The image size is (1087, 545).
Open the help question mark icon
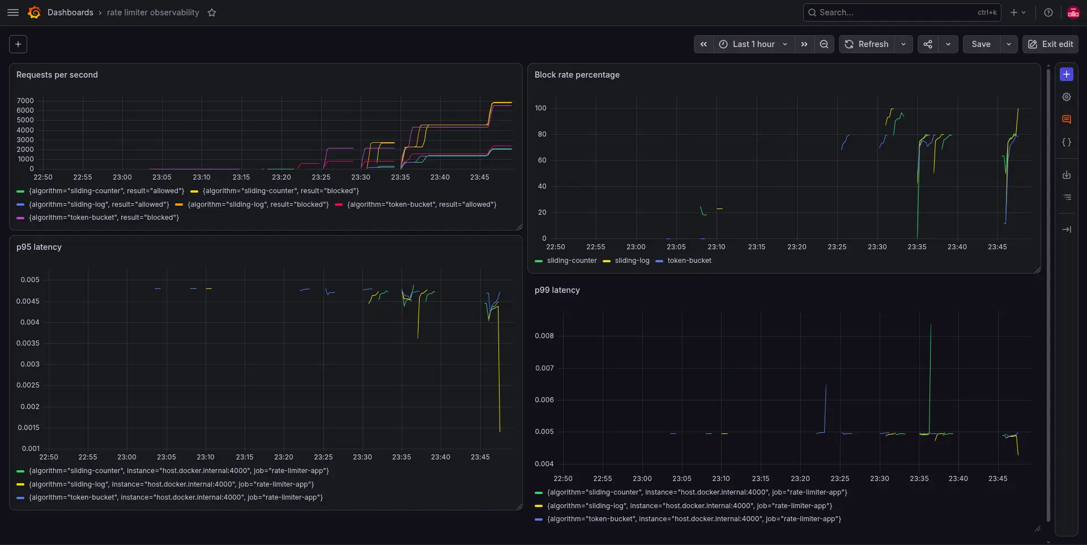coord(1048,12)
